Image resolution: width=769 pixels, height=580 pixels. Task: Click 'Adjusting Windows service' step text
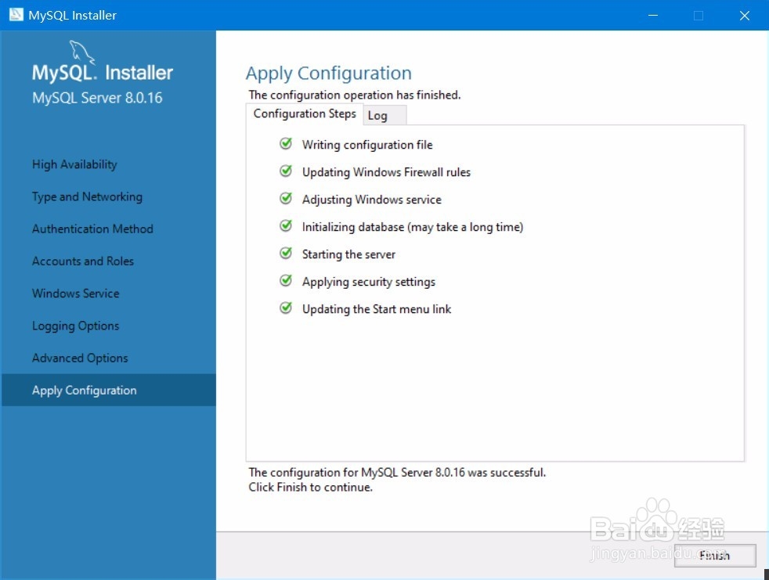[x=372, y=200]
